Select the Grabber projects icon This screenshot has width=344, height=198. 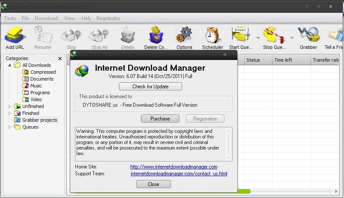tap(17, 120)
